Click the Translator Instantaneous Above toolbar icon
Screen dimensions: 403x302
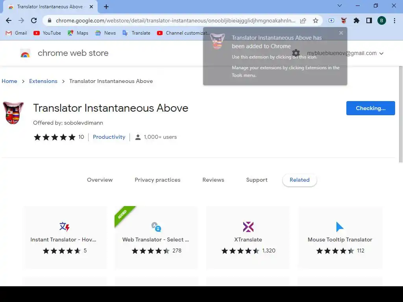tap(344, 20)
